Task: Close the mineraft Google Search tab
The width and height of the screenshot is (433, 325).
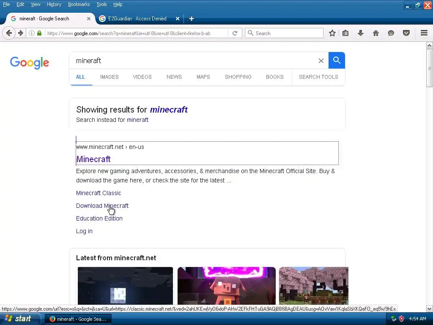Action: 89,19
